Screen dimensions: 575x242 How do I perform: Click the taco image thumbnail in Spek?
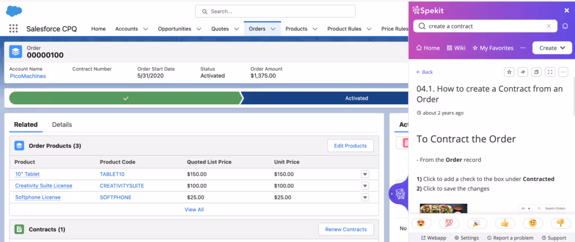[444, 209]
